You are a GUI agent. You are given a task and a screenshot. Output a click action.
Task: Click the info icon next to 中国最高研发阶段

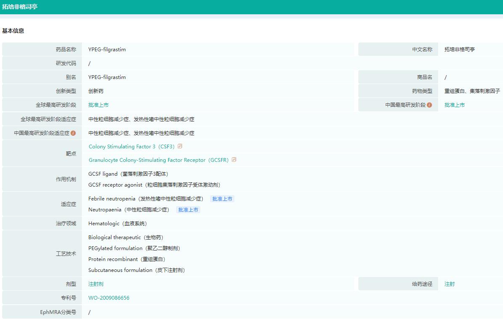coord(429,104)
